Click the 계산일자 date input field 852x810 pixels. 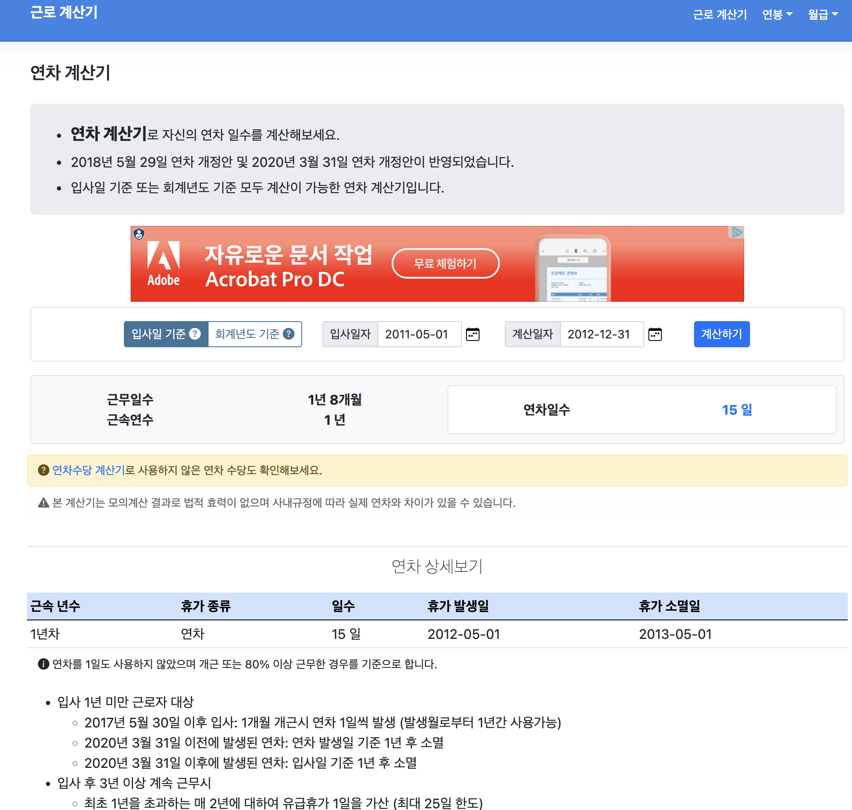pos(601,334)
